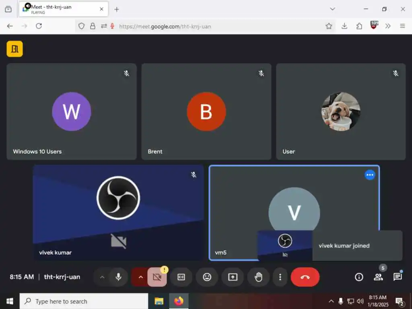
Task: Open Windows Start menu
Action: tap(10, 301)
